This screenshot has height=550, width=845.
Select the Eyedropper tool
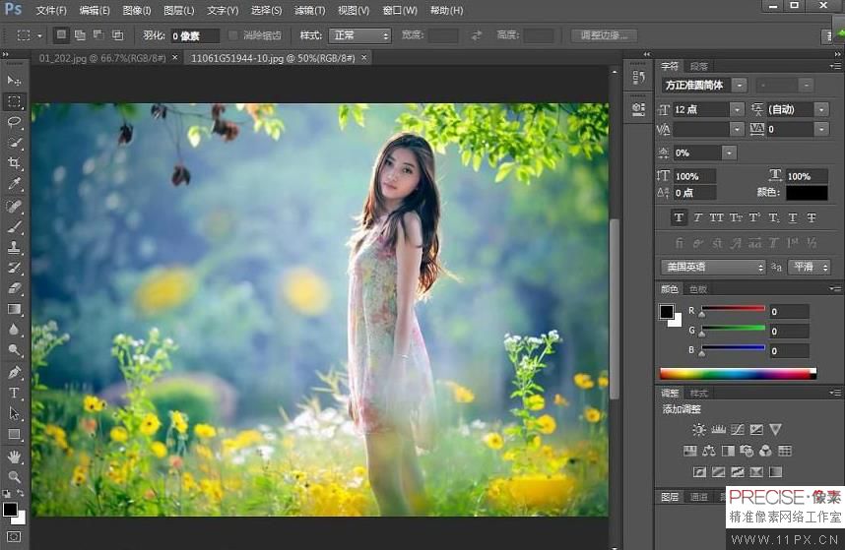(x=14, y=184)
